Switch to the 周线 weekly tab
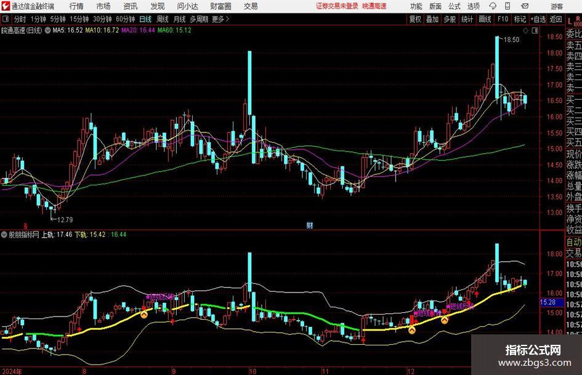This screenshot has width=582, height=375. click(x=163, y=19)
